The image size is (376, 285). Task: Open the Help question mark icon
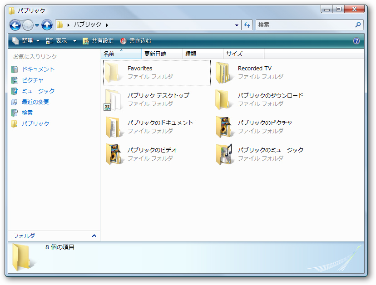point(356,41)
